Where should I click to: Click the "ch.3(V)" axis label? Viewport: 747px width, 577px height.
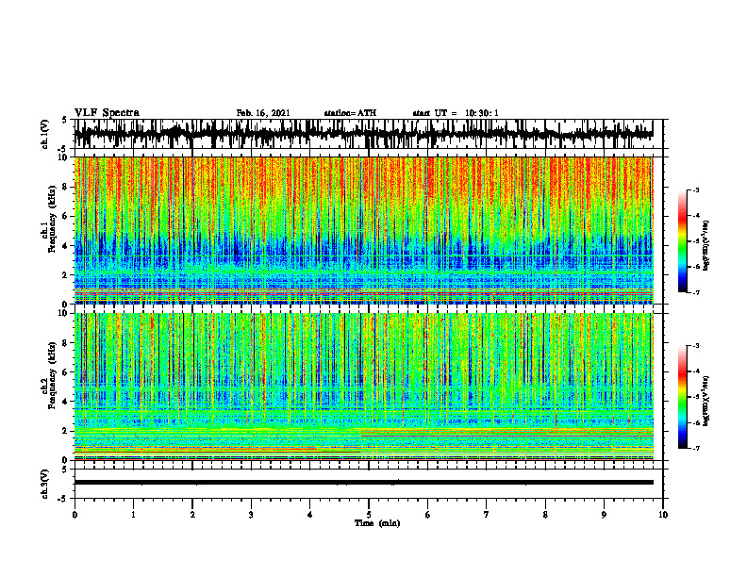tap(45, 485)
